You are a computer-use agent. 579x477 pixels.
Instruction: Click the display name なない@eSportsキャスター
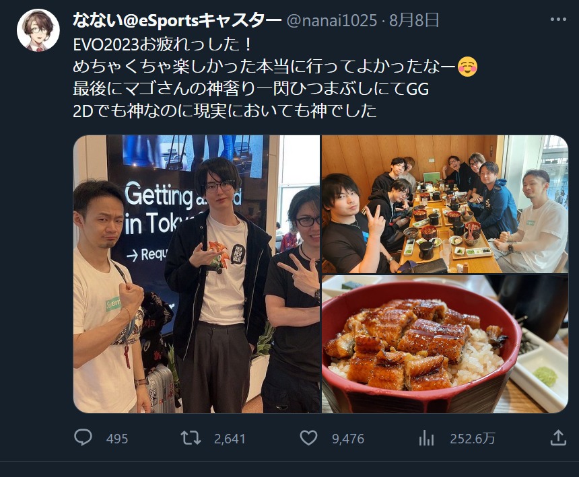(x=177, y=20)
